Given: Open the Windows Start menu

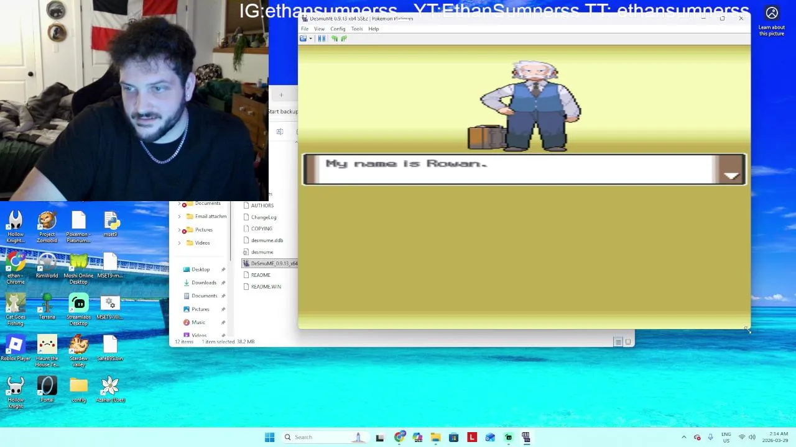Looking at the screenshot, I should tap(269, 437).
